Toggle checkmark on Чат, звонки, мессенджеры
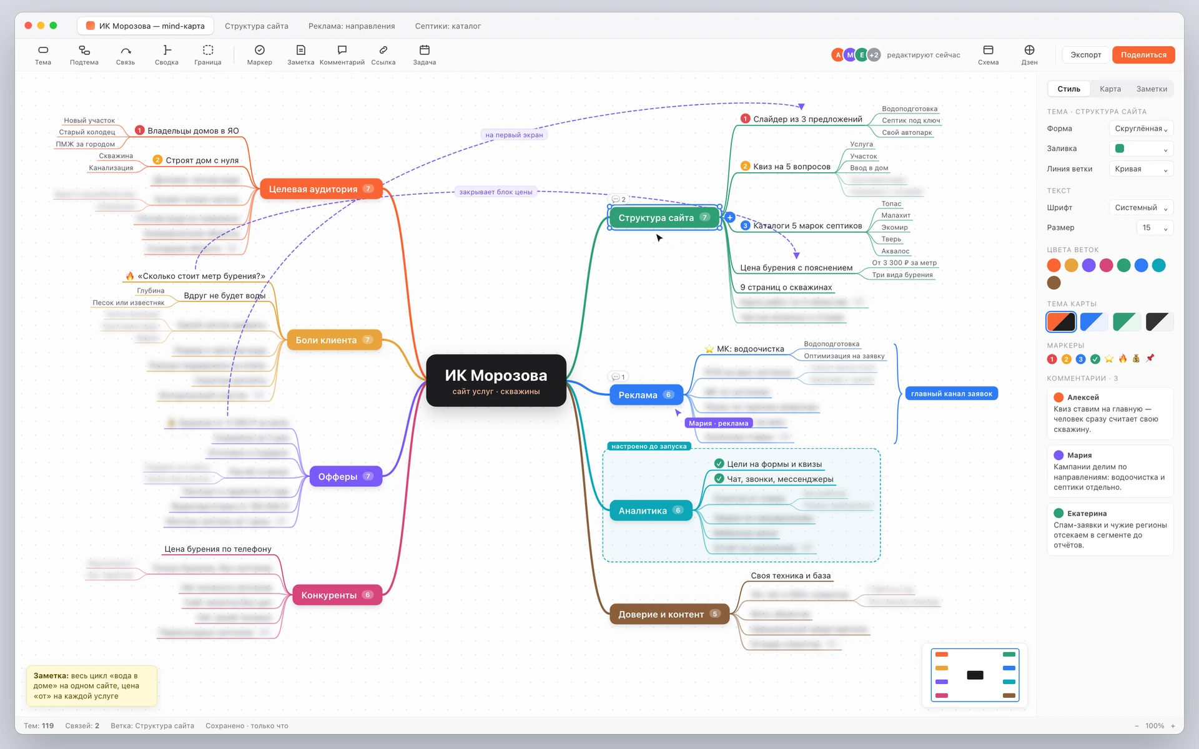1199x749 pixels. (x=719, y=479)
